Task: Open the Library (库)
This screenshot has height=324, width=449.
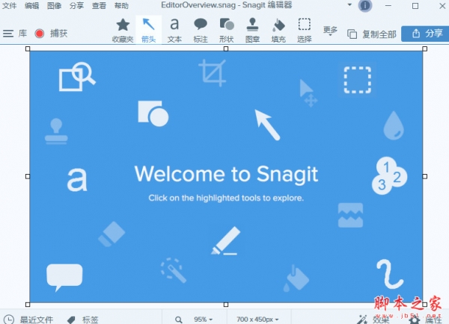Action: (x=22, y=34)
